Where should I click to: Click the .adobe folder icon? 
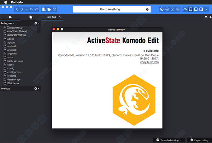pyautogui.click(x=5, y=39)
